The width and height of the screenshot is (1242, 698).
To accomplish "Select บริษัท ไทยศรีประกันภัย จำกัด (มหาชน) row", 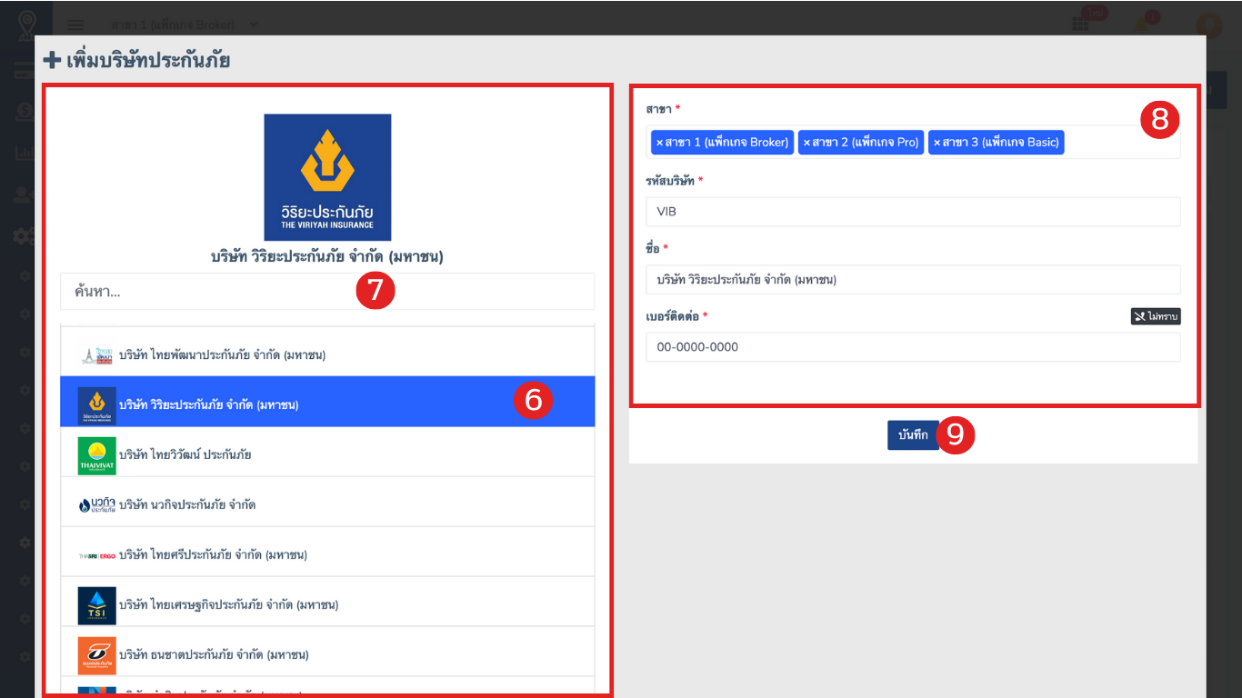I will [327, 553].
